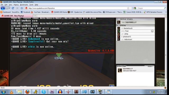Click SQU1RRELLY's avatar in Active Chat panel
Viewport: 169px width, 95px height.
[x=120, y=70]
